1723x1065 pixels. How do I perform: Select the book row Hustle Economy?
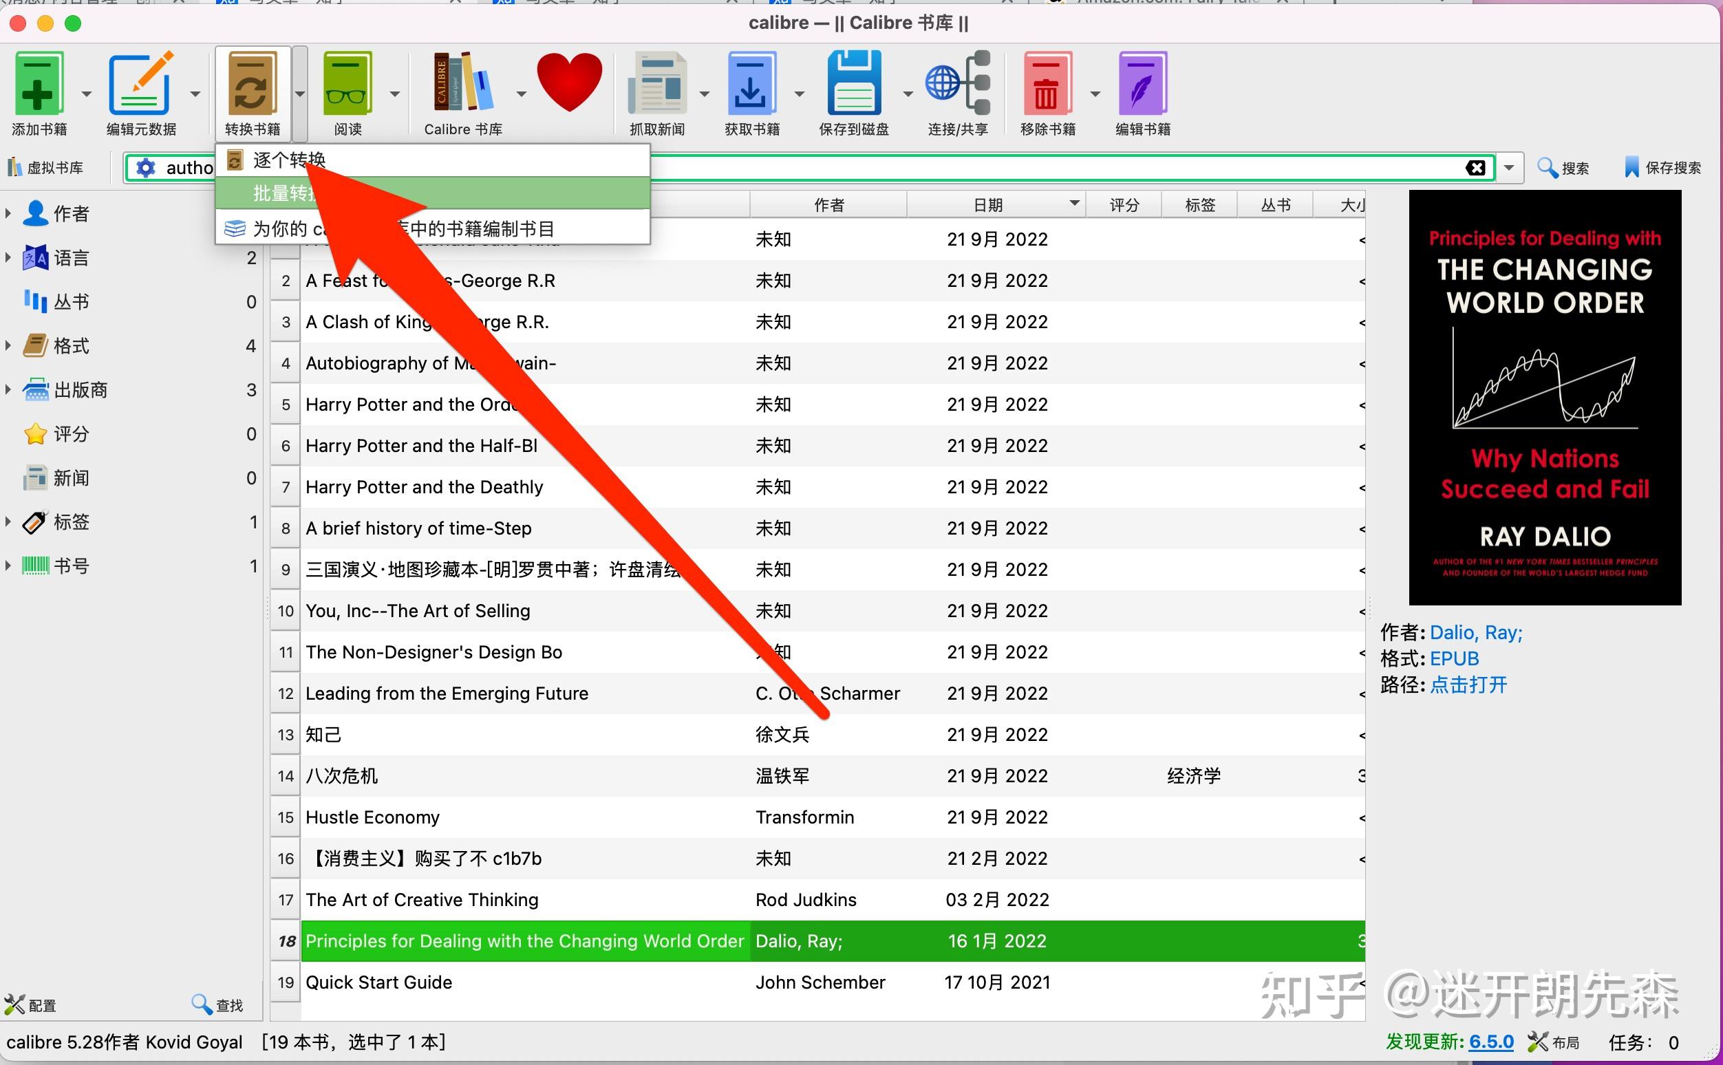coord(817,817)
